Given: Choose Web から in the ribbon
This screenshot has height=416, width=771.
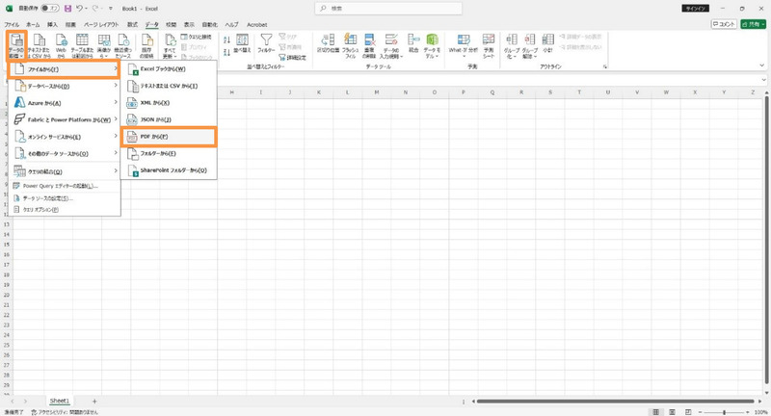Looking at the screenshot, I should (x=61, y=46).
